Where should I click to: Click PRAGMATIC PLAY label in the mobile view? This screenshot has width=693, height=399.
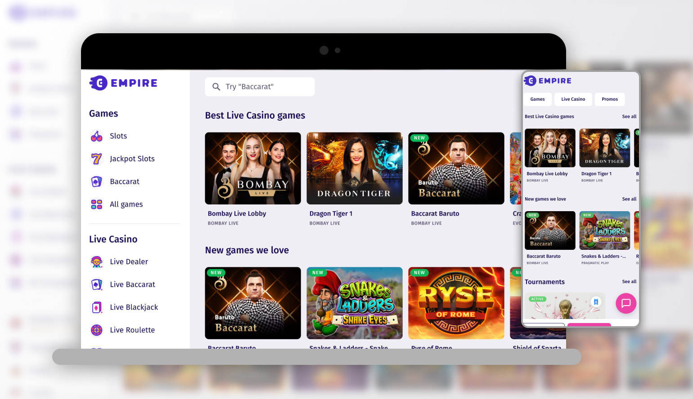tap(595, 263)
